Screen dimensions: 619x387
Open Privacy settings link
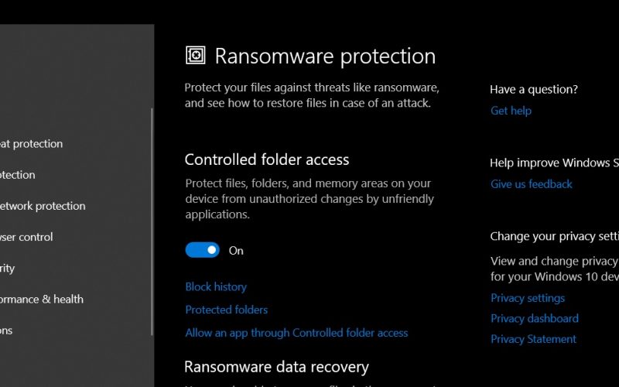tap(528, 298)
